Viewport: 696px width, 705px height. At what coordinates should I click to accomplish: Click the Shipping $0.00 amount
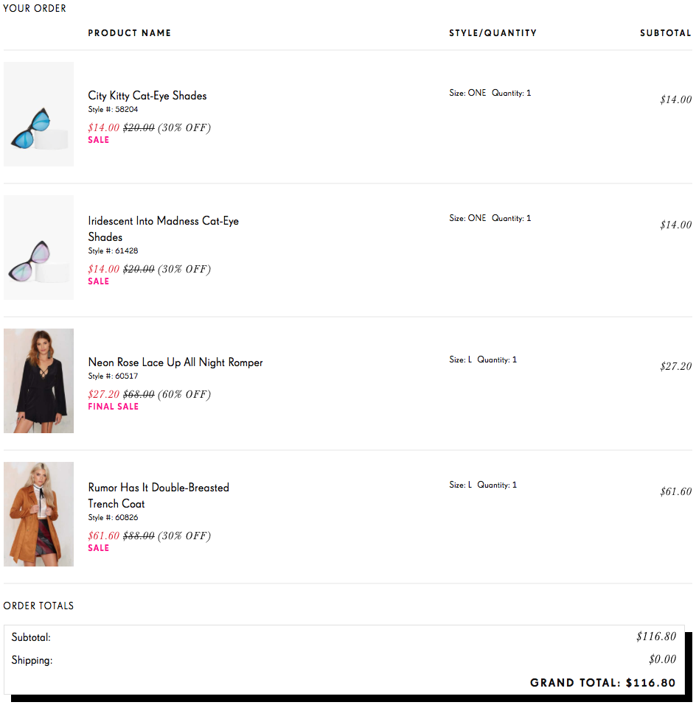point(662,660)
